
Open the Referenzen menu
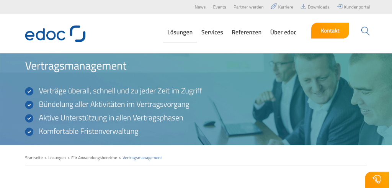(x=247, y=32)
